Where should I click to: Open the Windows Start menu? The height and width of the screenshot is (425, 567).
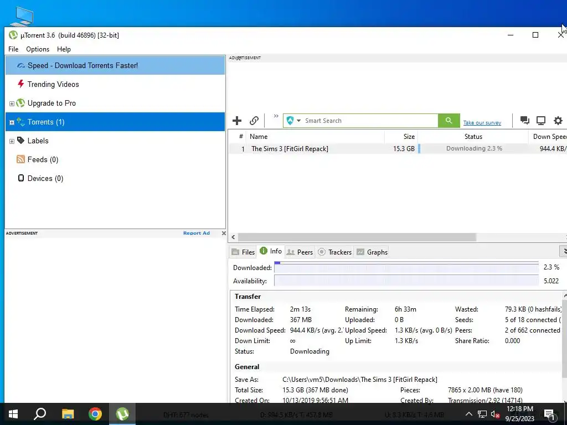[x=13, y=414]
